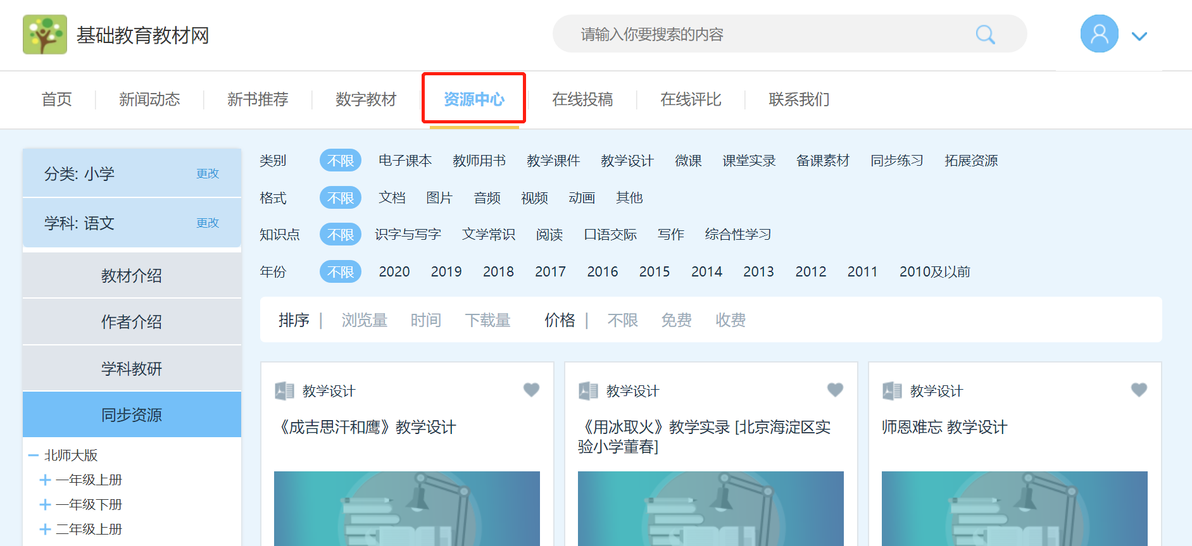
Task: Click 更改 link beside 分类: 小学
Action: click(x=207, y=173)
